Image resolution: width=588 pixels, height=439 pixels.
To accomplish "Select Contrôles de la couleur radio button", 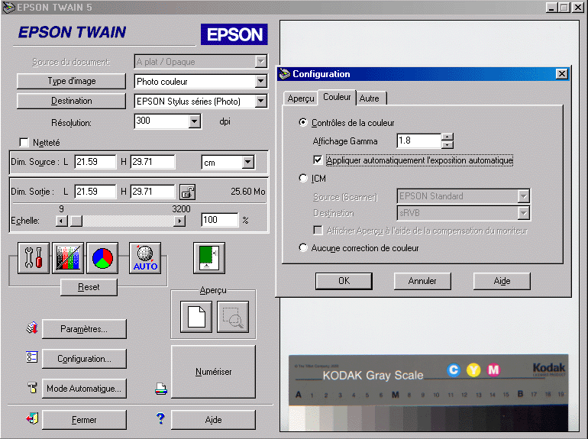I will click(303, 122).
